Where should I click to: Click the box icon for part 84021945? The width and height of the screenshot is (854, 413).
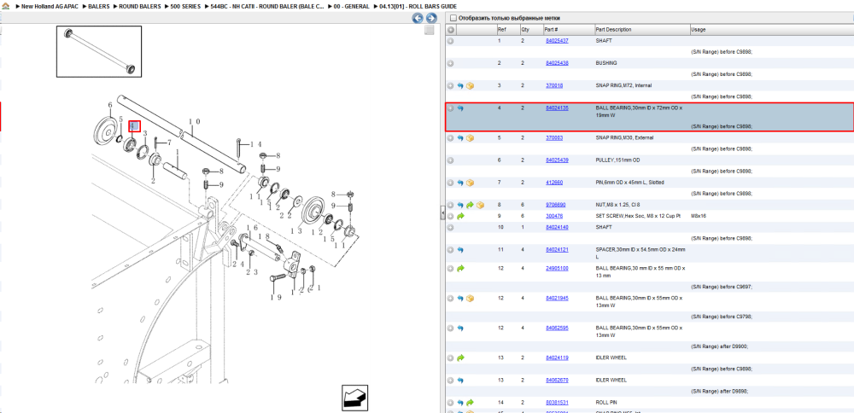point(470,298)
